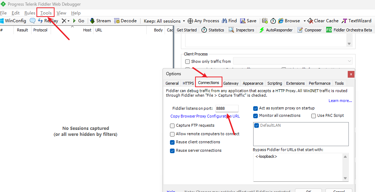Viewport: 375px width, 192px height.
Task: Toggle Act as system proxy on startup
Action: pyautogui.click(x=255, y=108)
